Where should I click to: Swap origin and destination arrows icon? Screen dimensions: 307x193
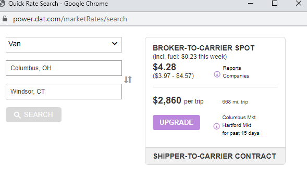click(128, 80)
